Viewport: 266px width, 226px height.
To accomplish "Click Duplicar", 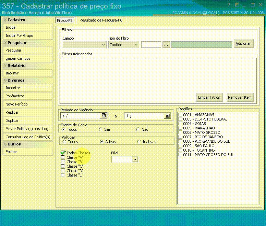I will (28, 121).
